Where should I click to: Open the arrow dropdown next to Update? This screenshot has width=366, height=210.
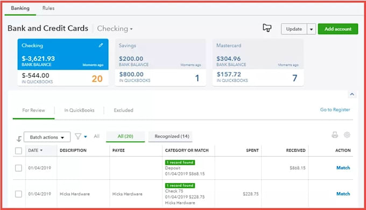[x=311, y=29]
